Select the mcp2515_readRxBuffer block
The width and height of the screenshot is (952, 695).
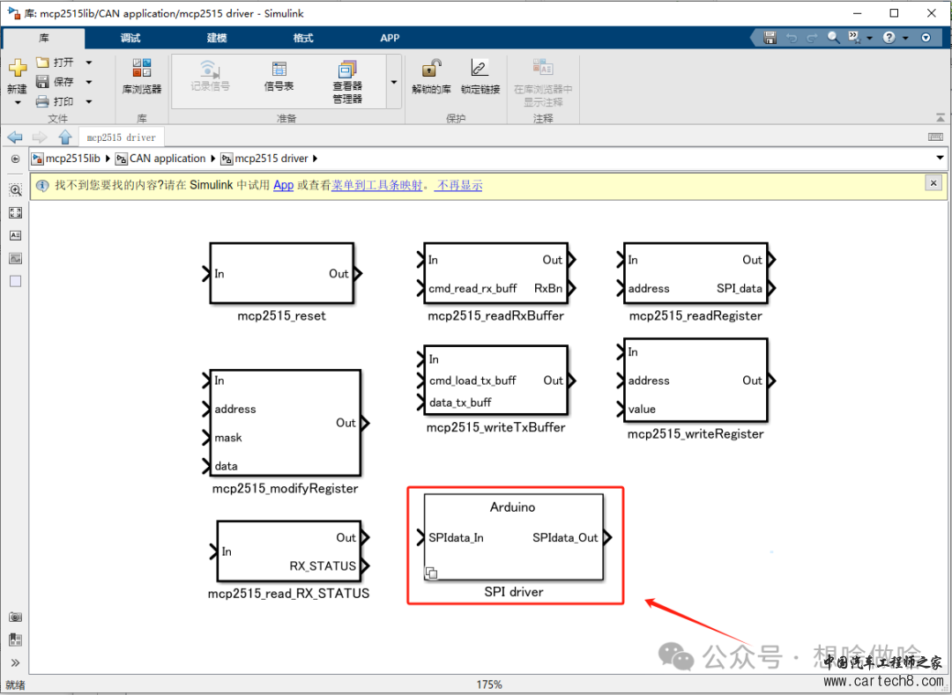pos(495,273)
